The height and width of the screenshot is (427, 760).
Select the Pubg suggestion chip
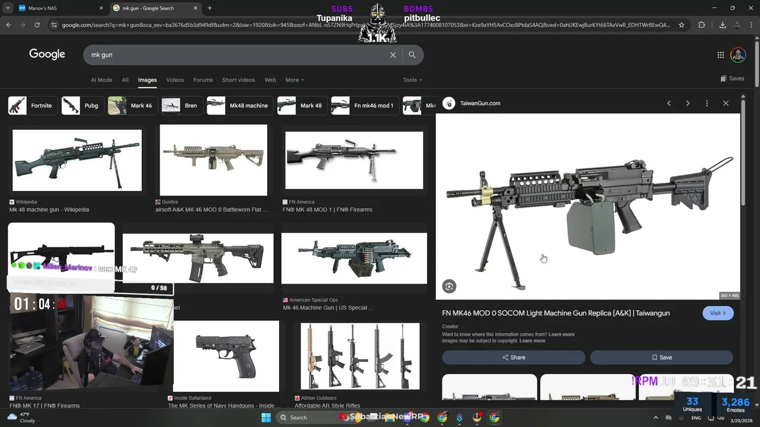coord(83,106)
